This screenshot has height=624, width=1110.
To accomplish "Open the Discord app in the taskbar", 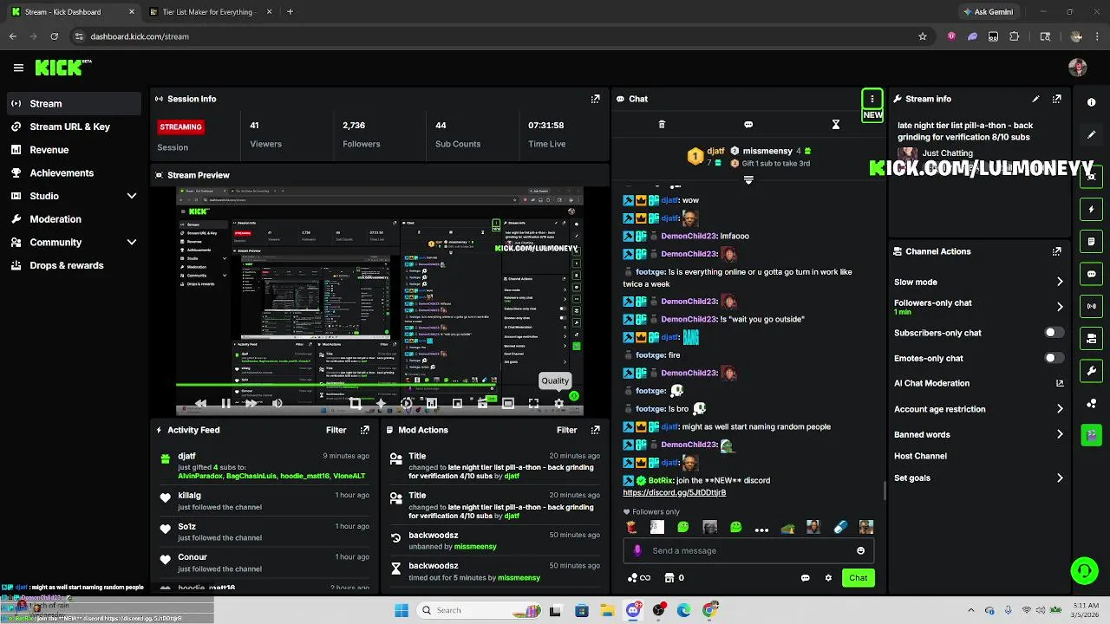I will [633, 610].
